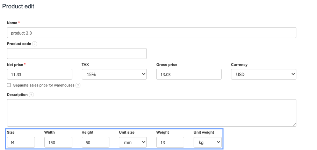Click inside the Description text area
Image resolution: width=317 pixels, height=150 pixels.
coord(151,113)
